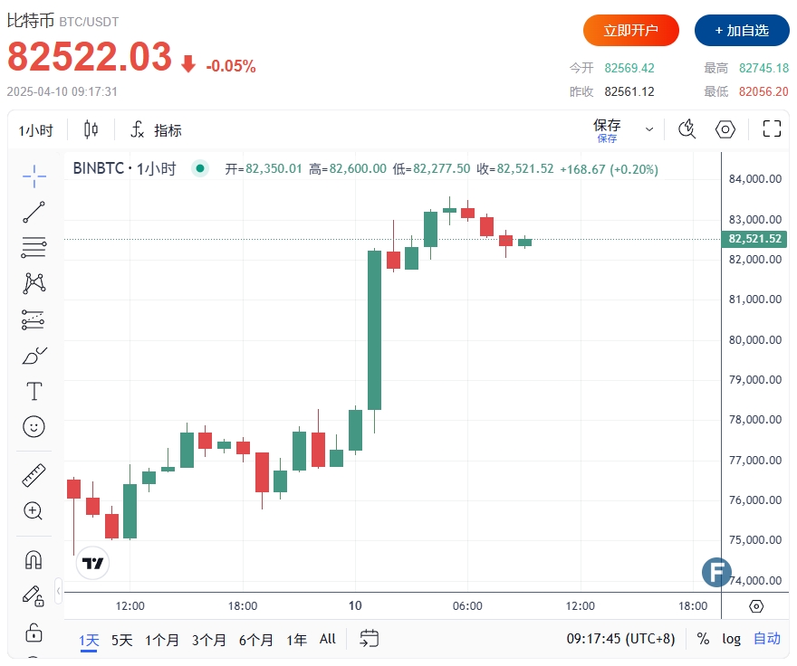Select the crosshair cursor tool
This screenshot has height=666, width=797.
coord(34,176)
